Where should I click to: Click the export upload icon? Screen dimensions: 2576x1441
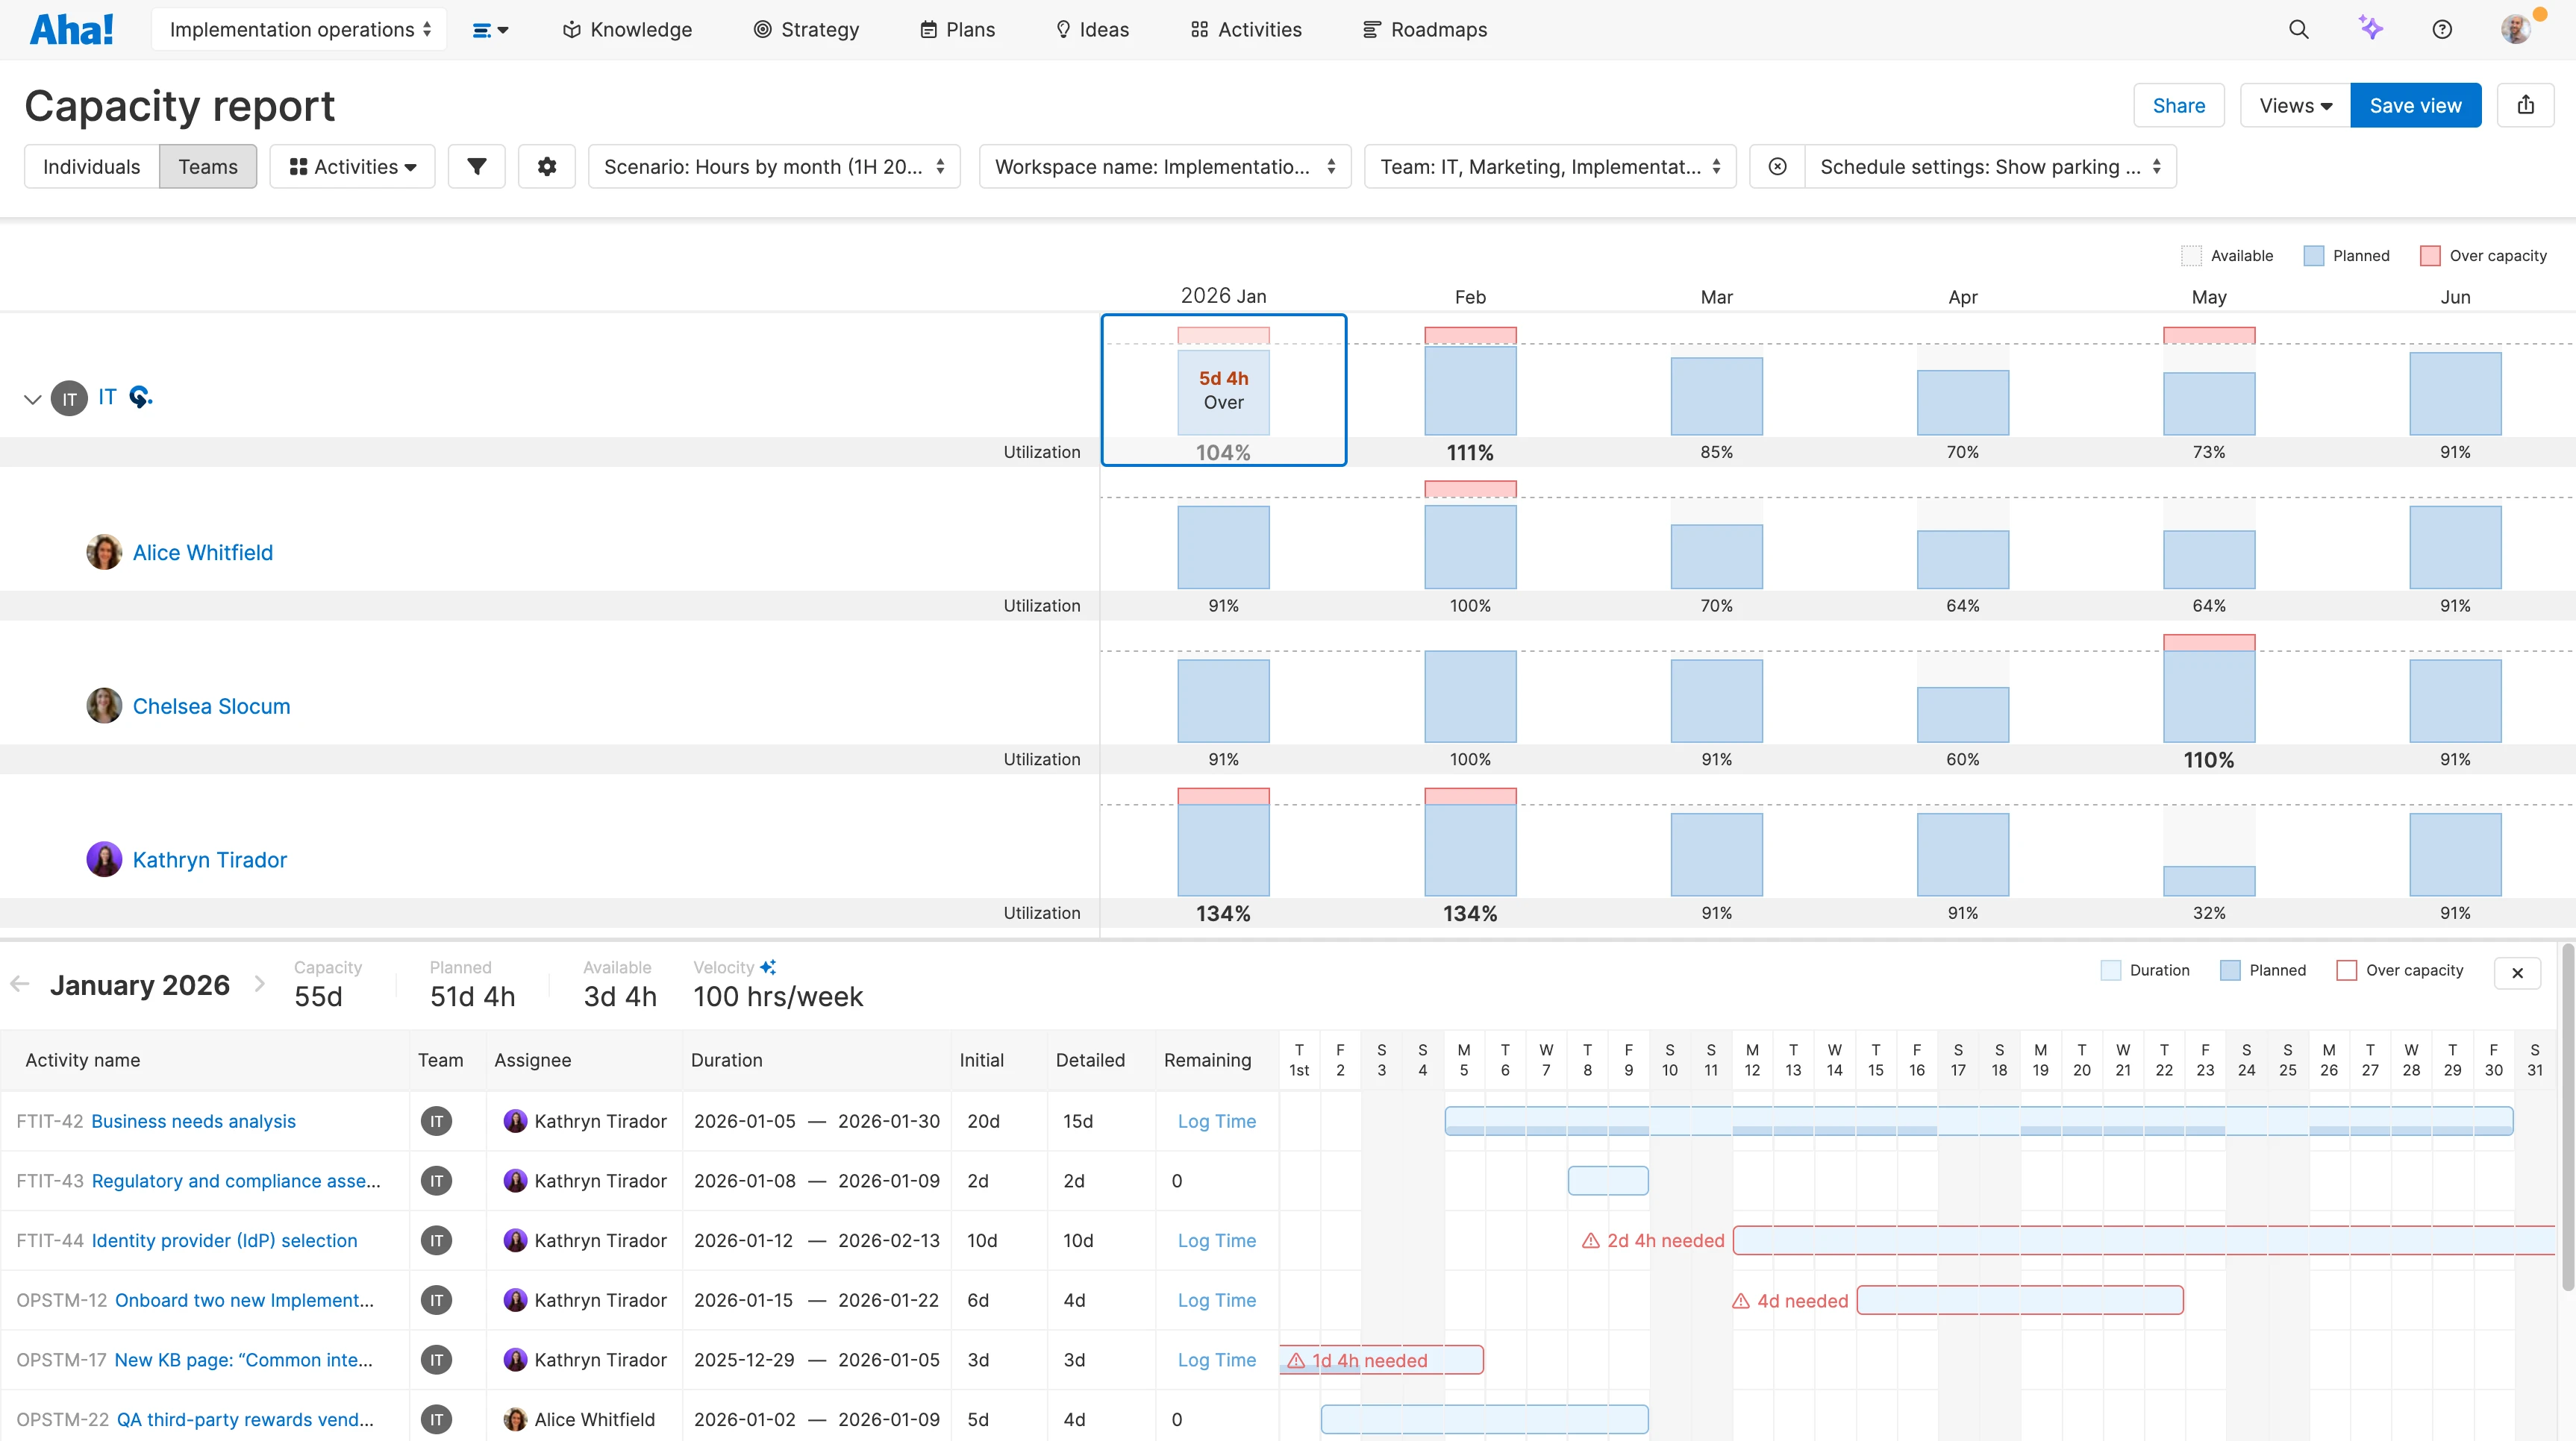2525,105
